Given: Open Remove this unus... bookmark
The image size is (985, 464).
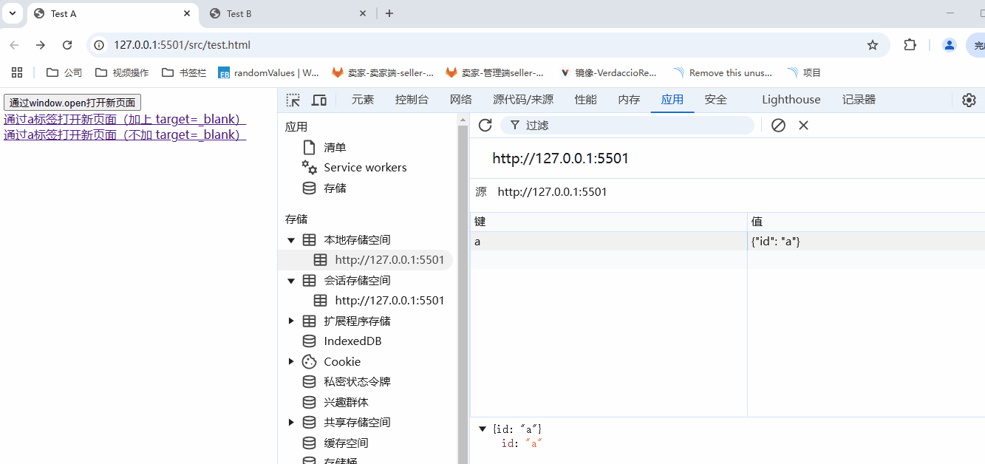Looking at the screenshot, I should [x=723, y=72].
